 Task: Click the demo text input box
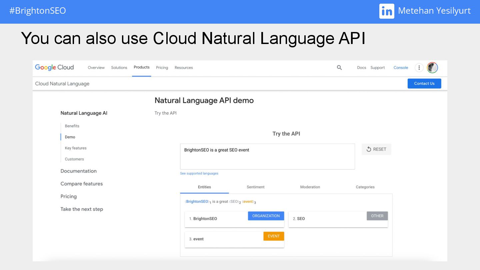tap(267, 157)
